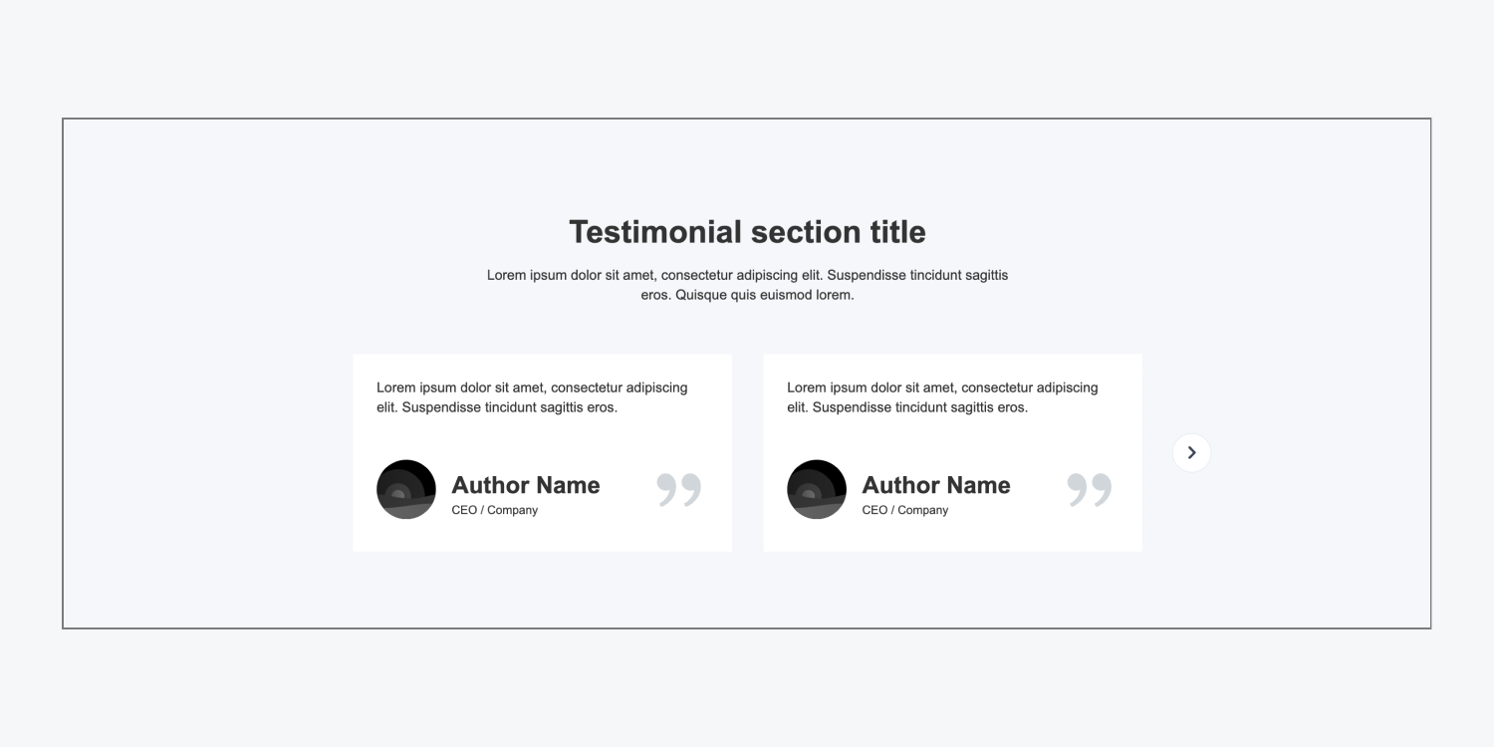Click the subtitle paragraph below the heading

click(x=747, y=285)
